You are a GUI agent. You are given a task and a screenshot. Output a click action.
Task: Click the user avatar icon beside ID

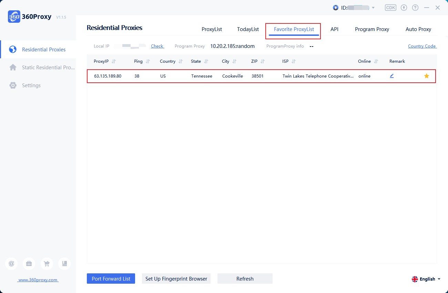coord(336,8)
